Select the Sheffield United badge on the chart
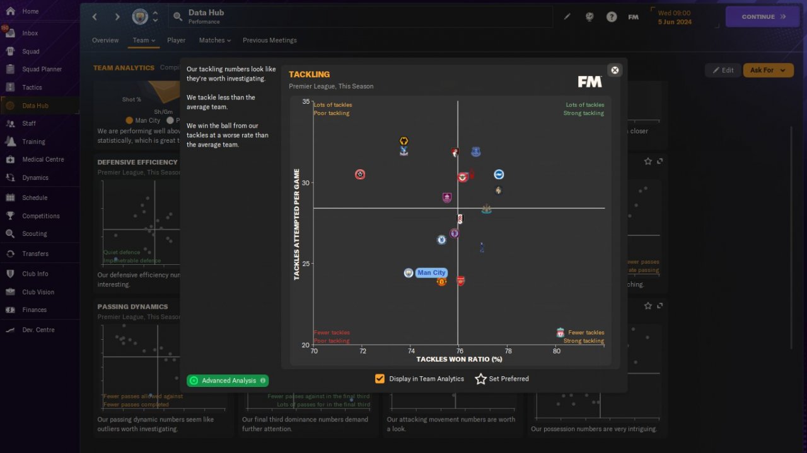The image size is (807, 453). [x=360, y=174]
